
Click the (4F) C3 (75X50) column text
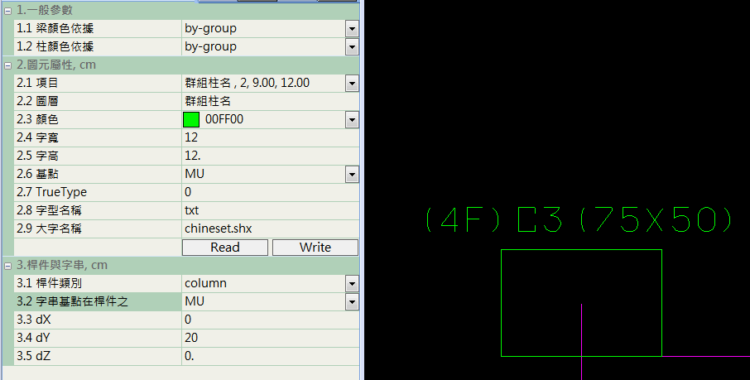(x=579, y=220)
